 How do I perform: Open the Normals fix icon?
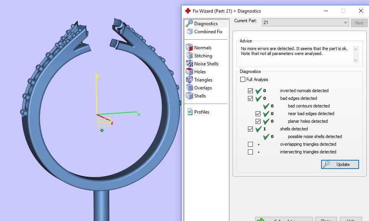coord(189,47)
